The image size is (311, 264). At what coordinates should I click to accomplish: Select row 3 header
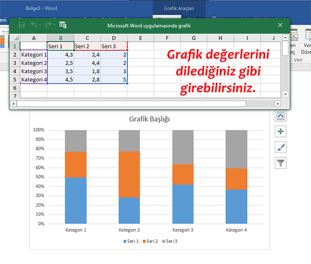coord(15,63)
